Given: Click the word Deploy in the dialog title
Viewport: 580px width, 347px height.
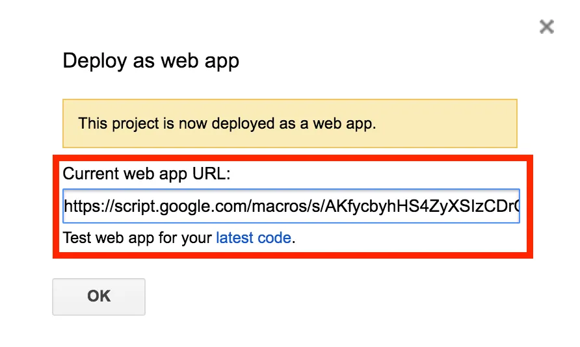Looking at the screenshot, I should click(x=95, y=61).
